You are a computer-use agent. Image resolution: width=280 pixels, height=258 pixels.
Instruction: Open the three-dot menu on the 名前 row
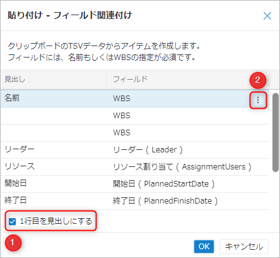(x=258, y=100)
